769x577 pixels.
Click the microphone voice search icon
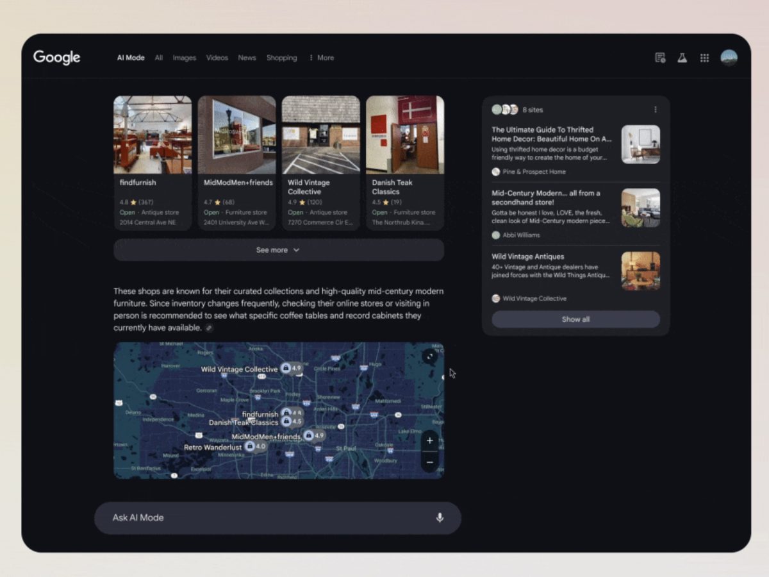coord(440,518)
